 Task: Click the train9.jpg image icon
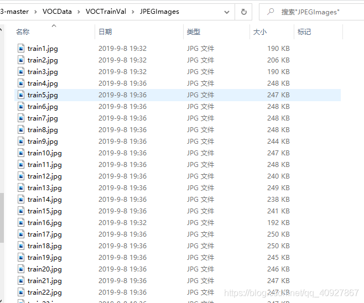pos(21,142)
